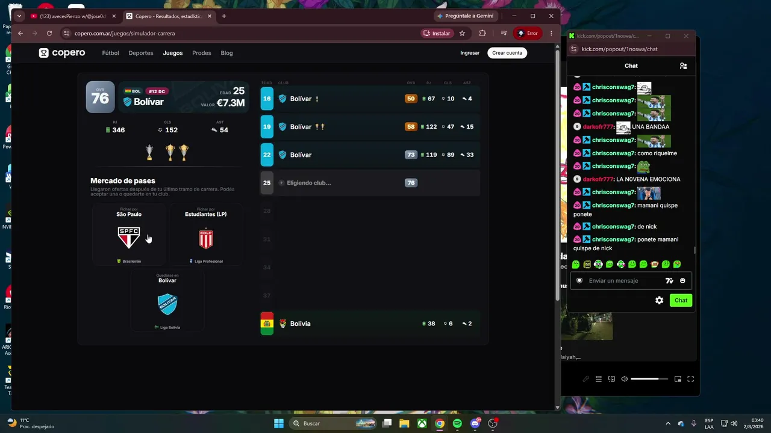Click the Copero logo in the site header
Screen dimensions: 771x433
[x=62, y=53]
